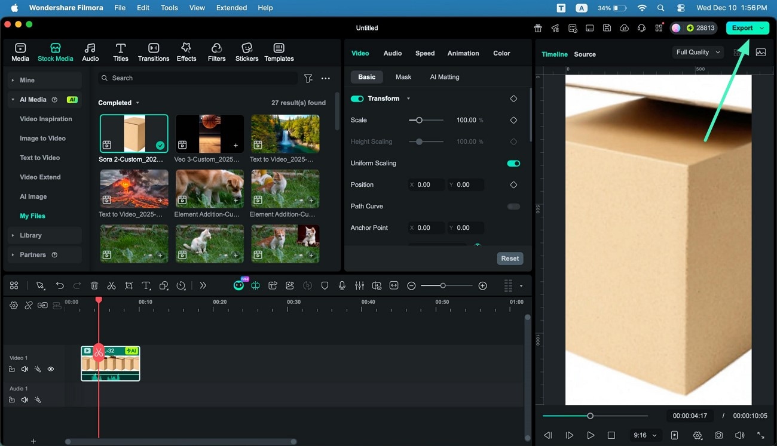This screenshot has width=777, height=446.
Task: Open the voiceover microphone recorder
Action: tap(342, 285)
